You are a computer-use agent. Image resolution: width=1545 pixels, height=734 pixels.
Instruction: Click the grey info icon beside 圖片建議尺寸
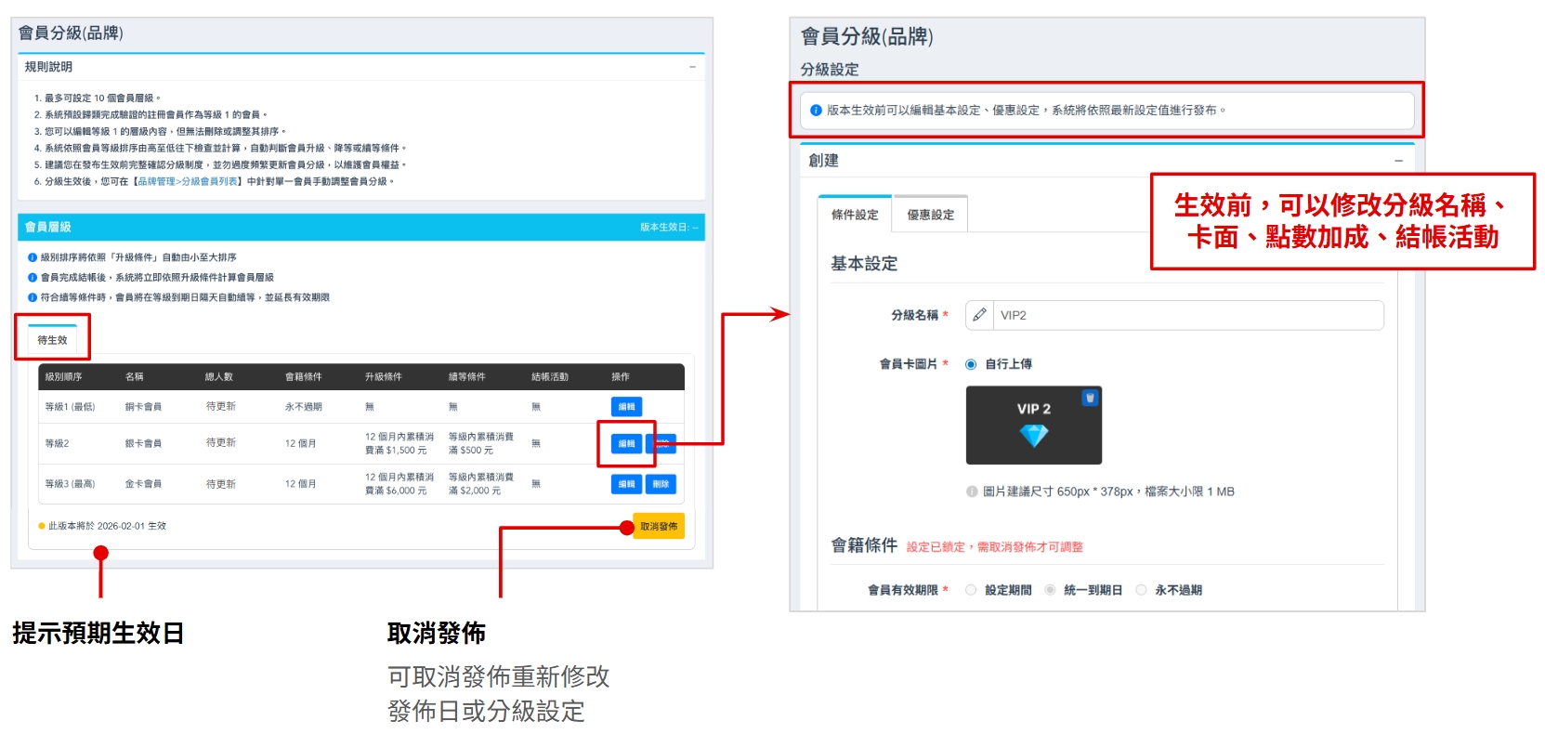[972, 492]
